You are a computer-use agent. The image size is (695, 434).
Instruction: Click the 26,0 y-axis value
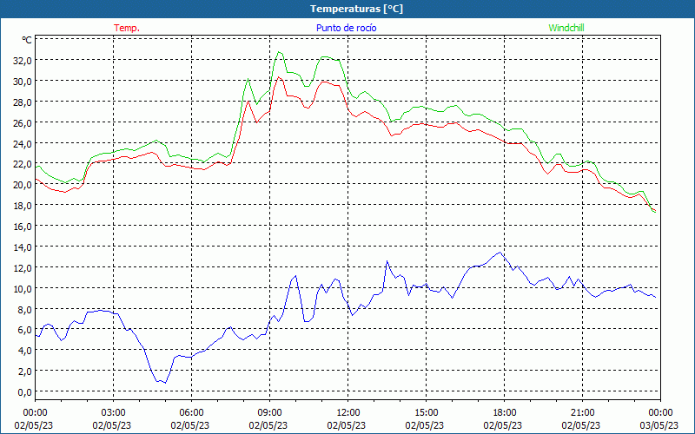tap(23, 122)
